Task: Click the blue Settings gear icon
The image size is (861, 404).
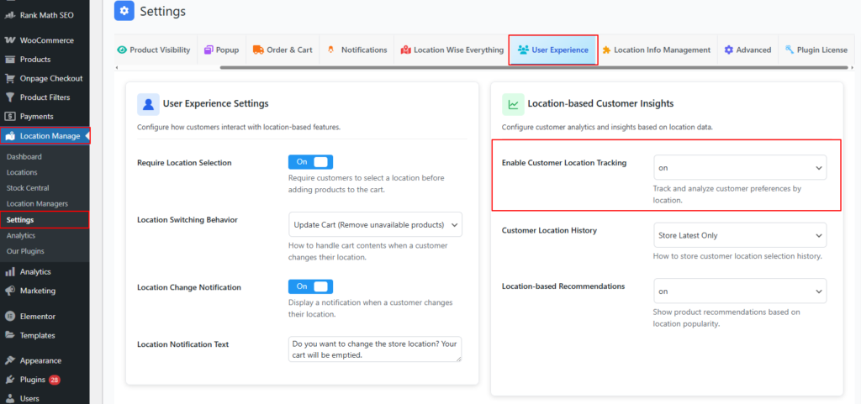Action: (x=124, y=11)
